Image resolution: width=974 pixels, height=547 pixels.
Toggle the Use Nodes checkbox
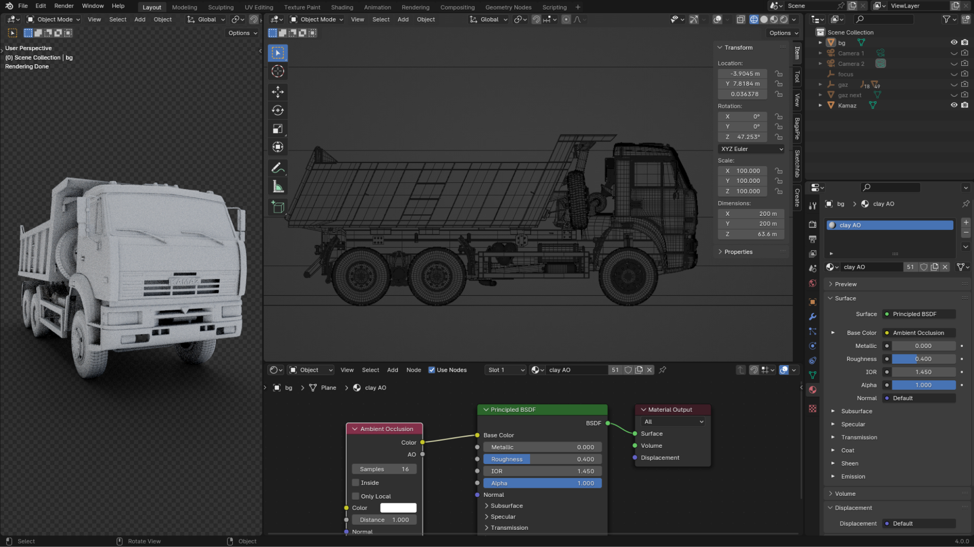[432, 370]
